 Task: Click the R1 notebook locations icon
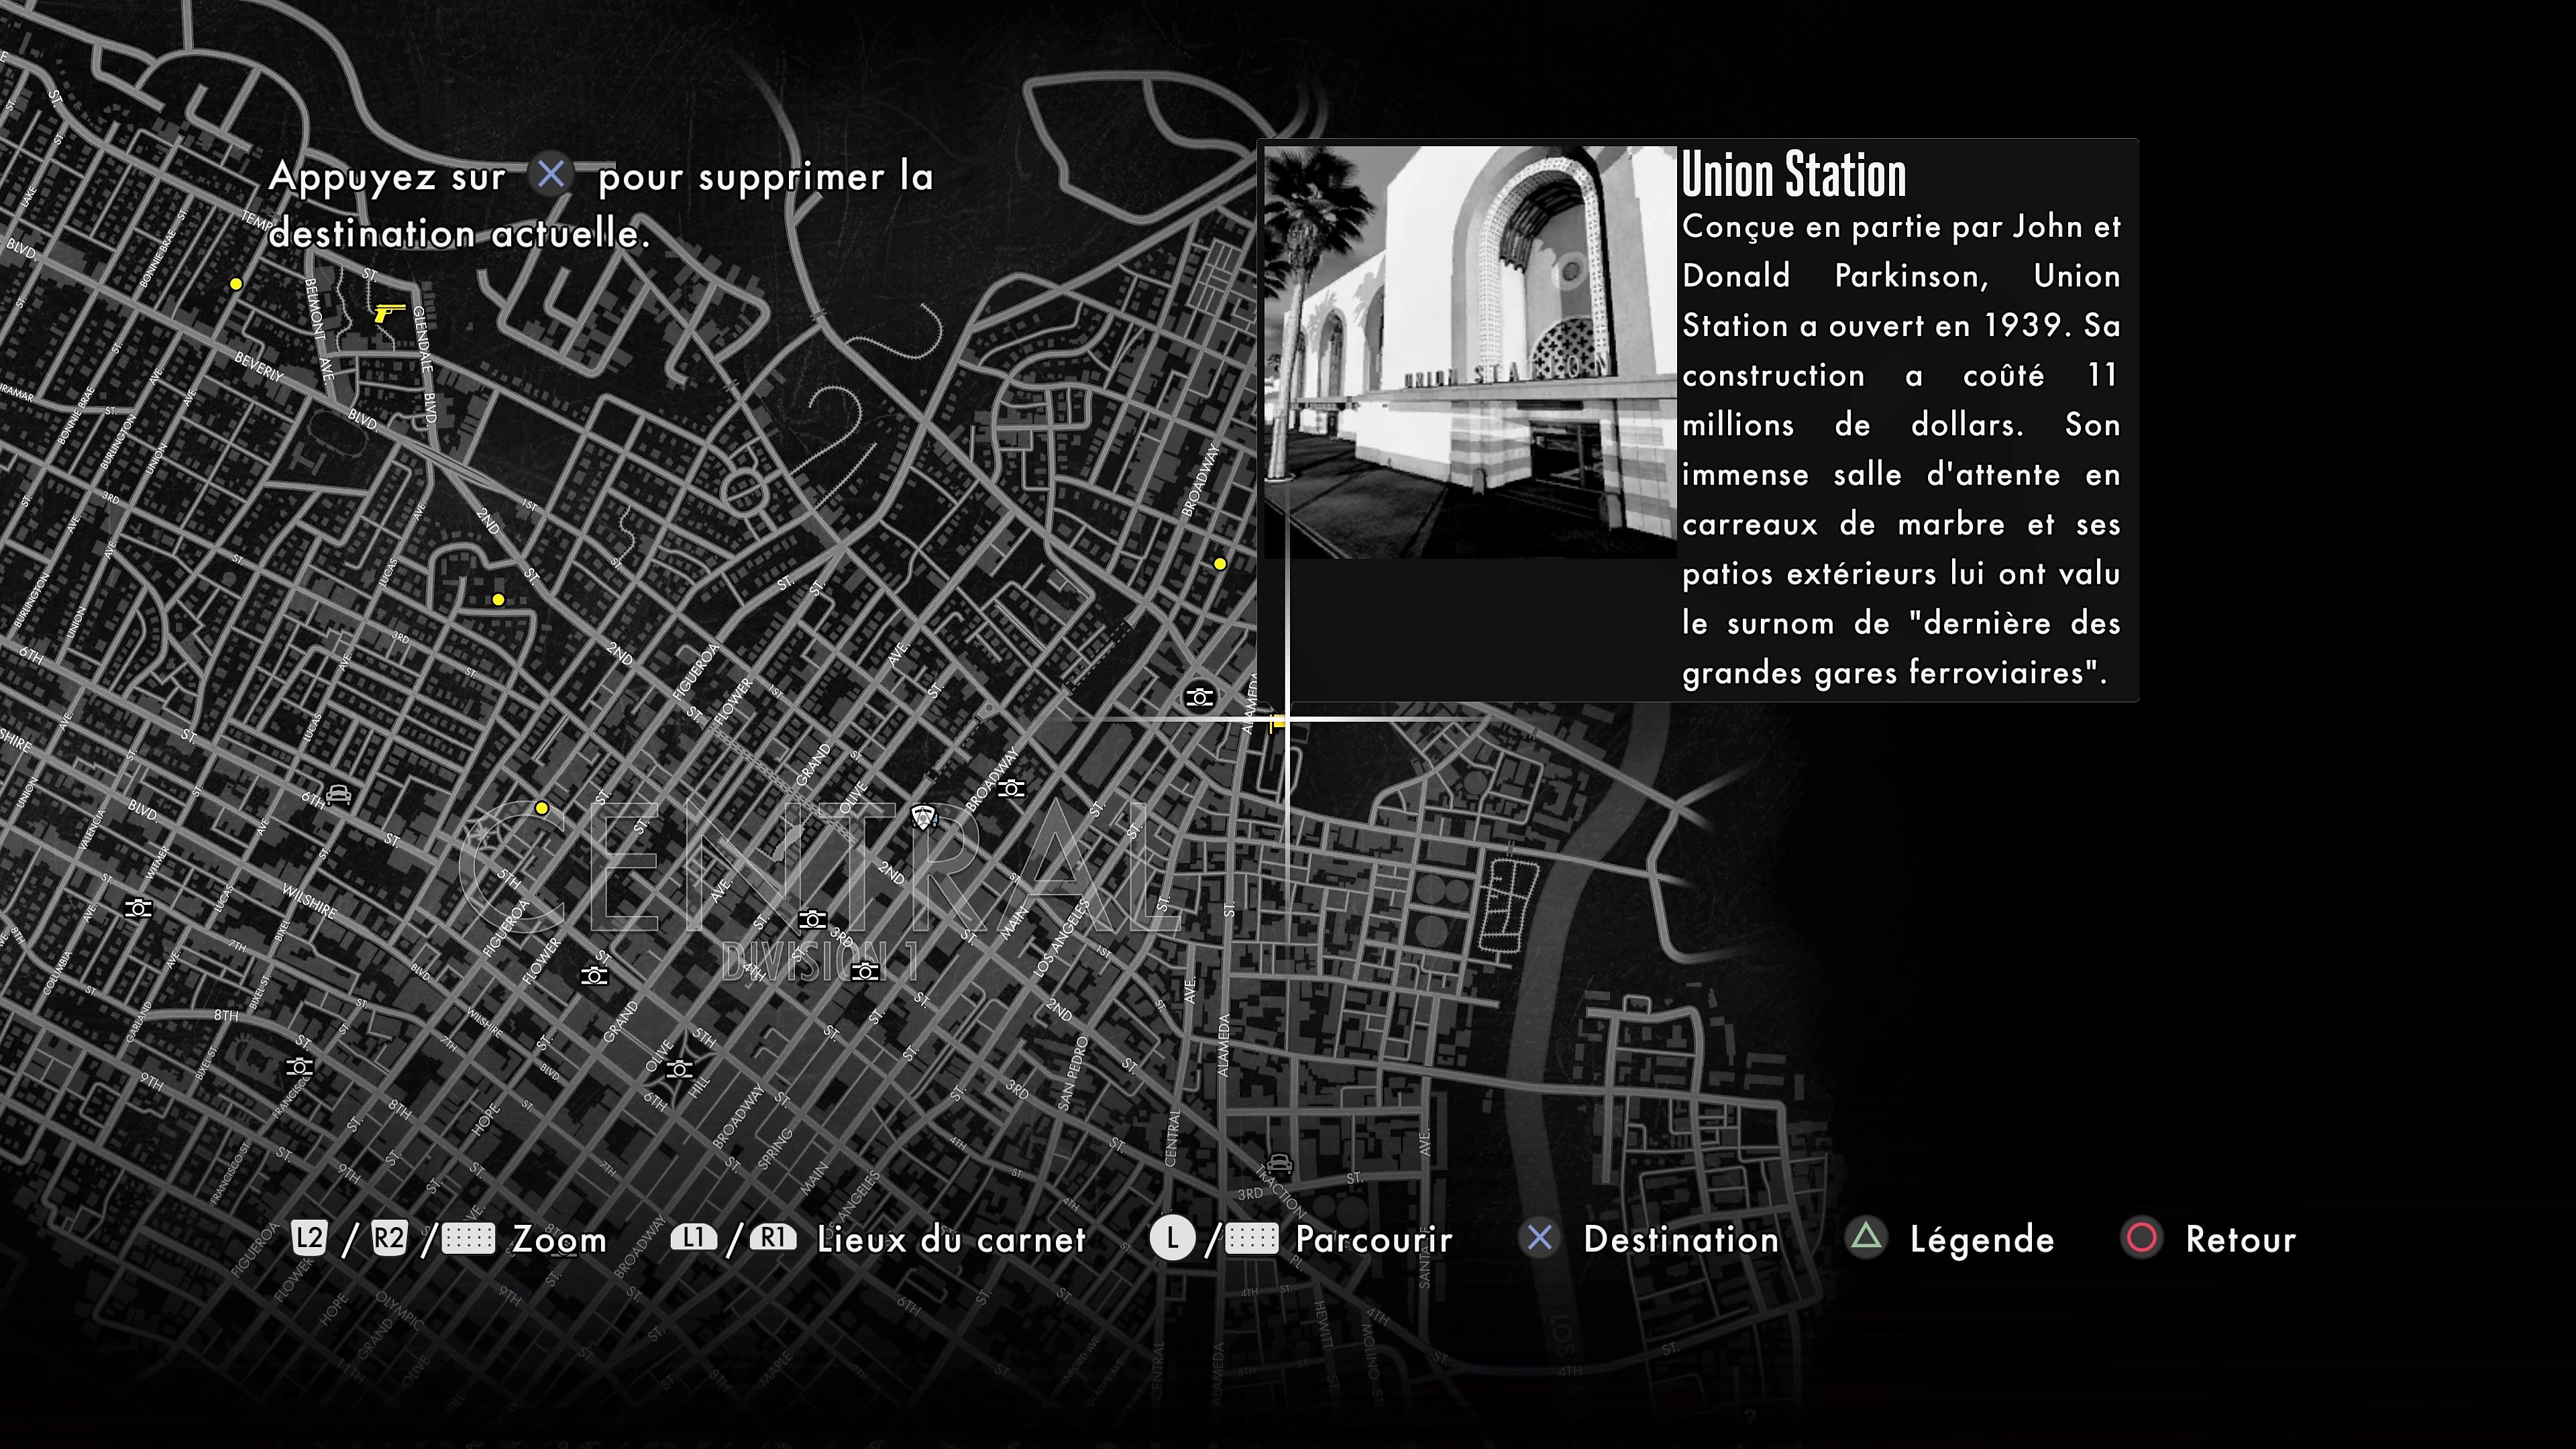point(773,1238)
